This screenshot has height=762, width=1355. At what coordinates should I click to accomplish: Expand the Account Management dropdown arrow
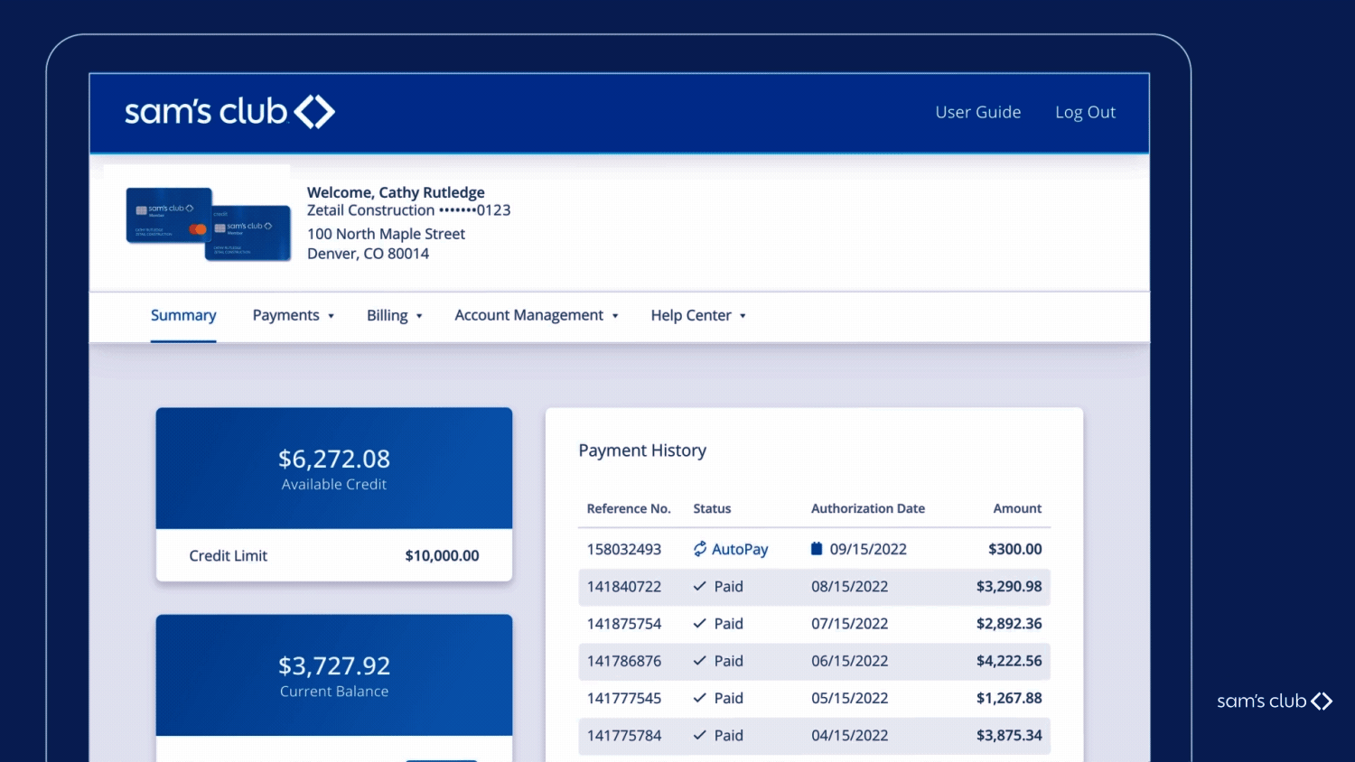click(x=615, y=316)
